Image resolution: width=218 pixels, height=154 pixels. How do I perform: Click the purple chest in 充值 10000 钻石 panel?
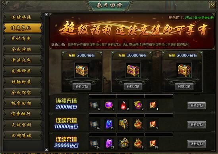coord(133,70)
